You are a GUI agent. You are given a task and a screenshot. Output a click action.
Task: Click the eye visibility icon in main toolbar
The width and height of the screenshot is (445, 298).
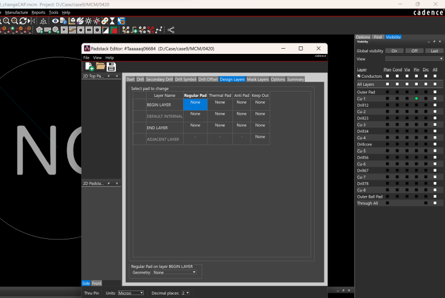pos(56,21)
